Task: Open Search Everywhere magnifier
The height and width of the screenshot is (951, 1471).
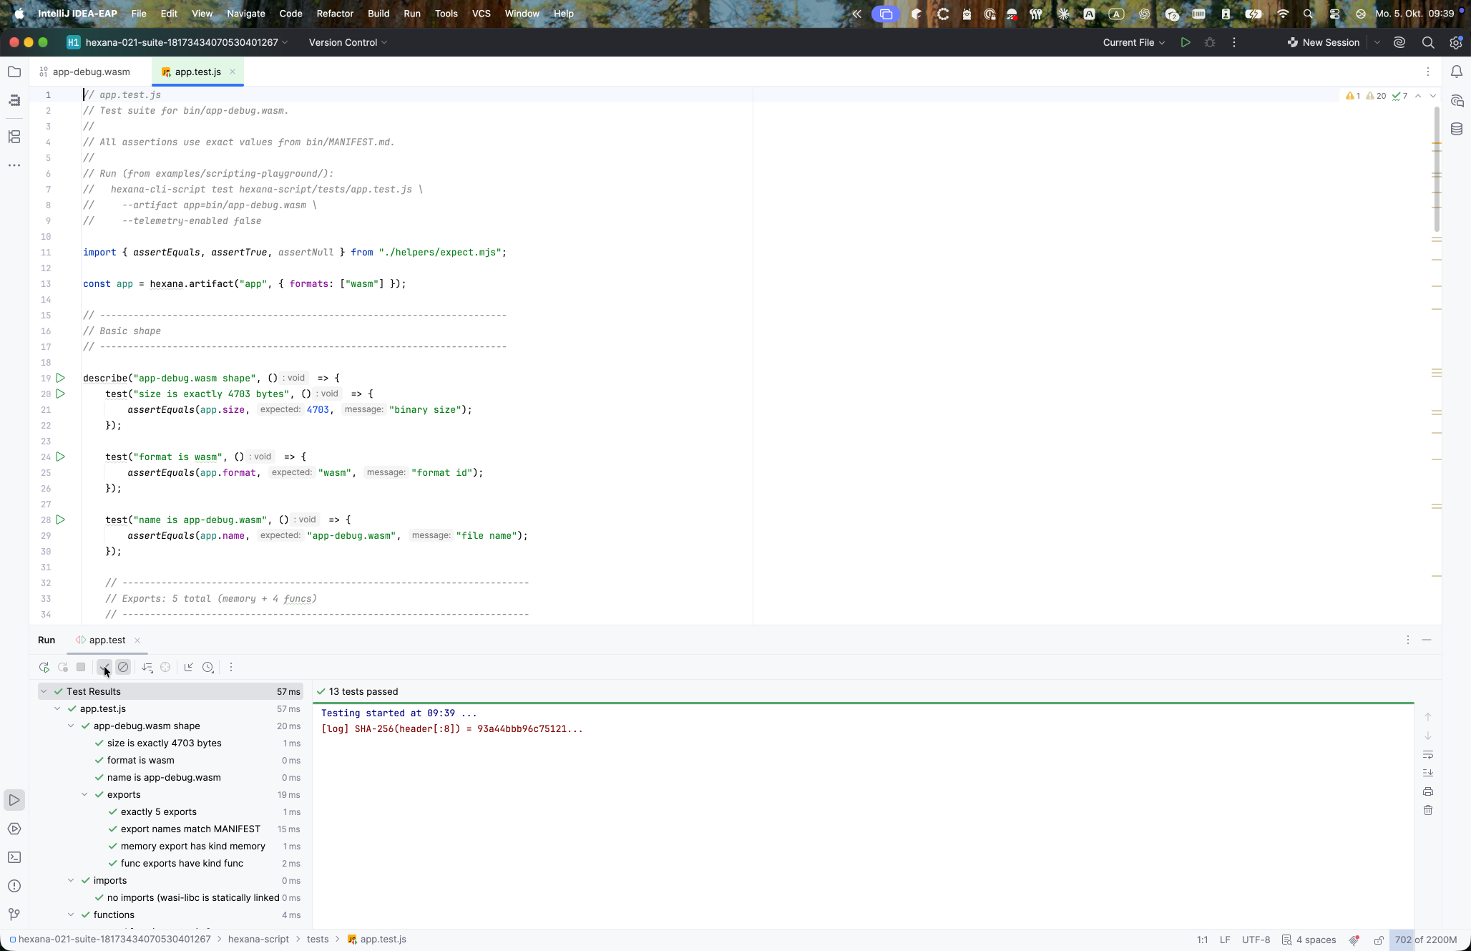Action: pyautogui.click(x=1428, y=42)
